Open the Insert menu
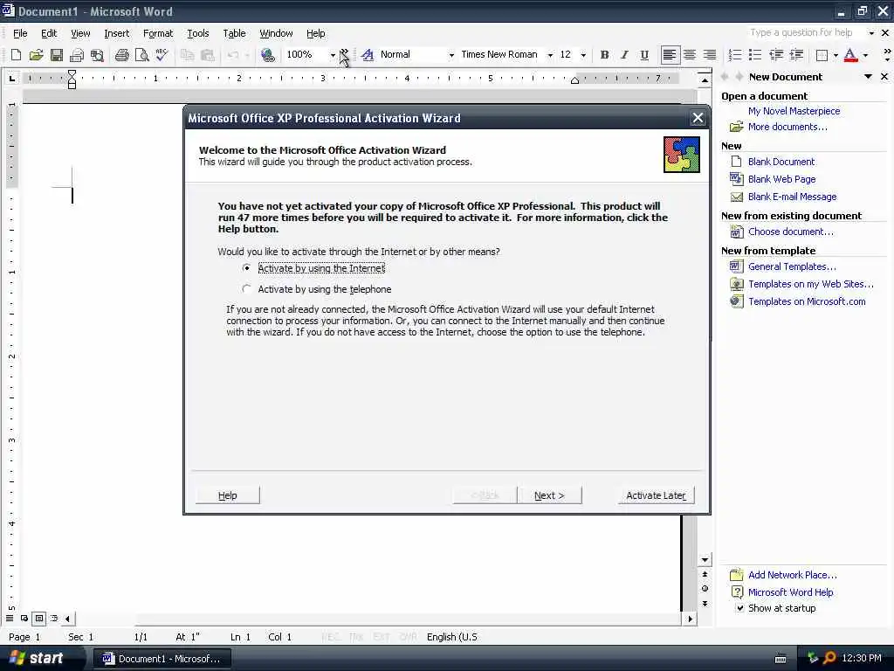The width and height of the screenshot is (894, 671). (117, 33)
